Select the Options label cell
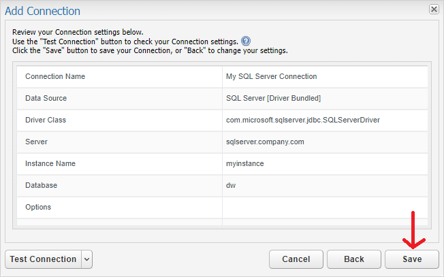The height and width of the screenshot is (277, 444). click(119, 207)
